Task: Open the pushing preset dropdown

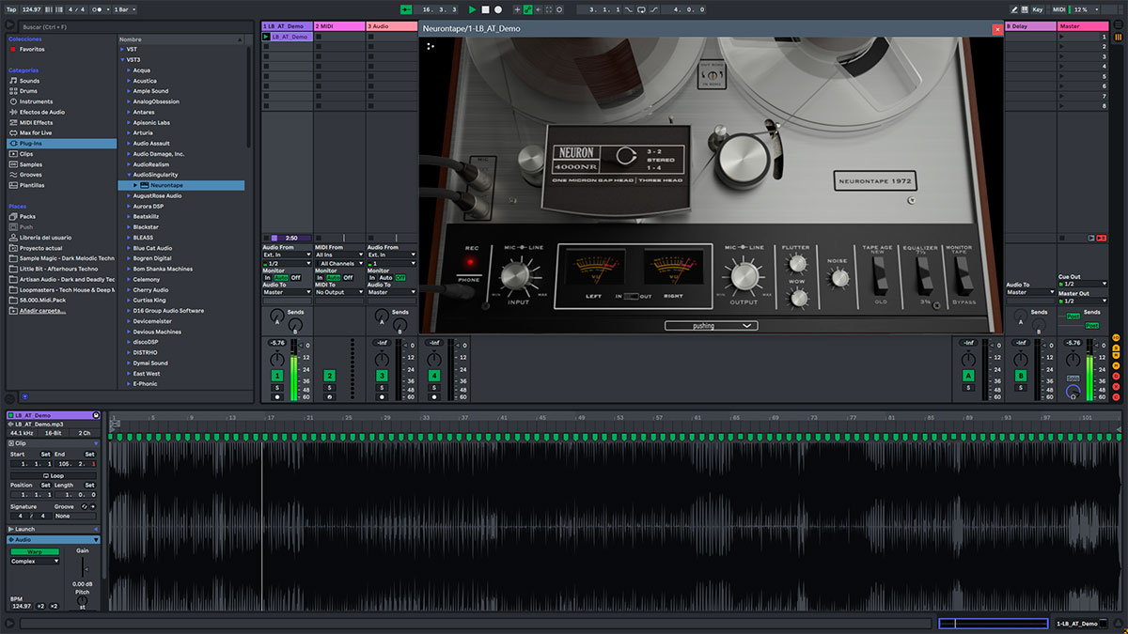Action: point(711,326)
